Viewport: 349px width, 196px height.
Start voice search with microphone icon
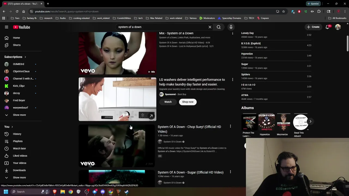[231, 27]
